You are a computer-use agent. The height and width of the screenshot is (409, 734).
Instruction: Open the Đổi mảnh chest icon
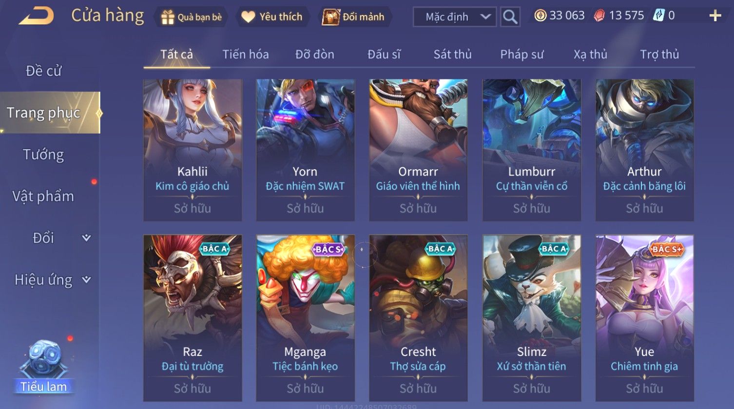(x=330, y=17)
